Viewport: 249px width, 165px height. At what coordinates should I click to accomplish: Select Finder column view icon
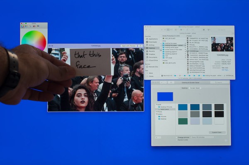(168, 30)
